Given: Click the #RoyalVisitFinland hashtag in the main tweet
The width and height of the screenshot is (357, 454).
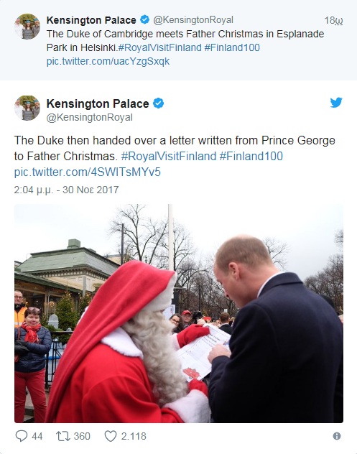Looking at the screenshot, I should [169, 156].
